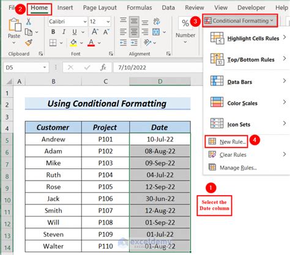290x255 pixels.
Task: Open Icon Sets submenu
Action: point(248,124)
